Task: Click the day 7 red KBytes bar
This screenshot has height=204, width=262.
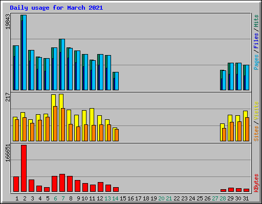Action: (62, 183)
